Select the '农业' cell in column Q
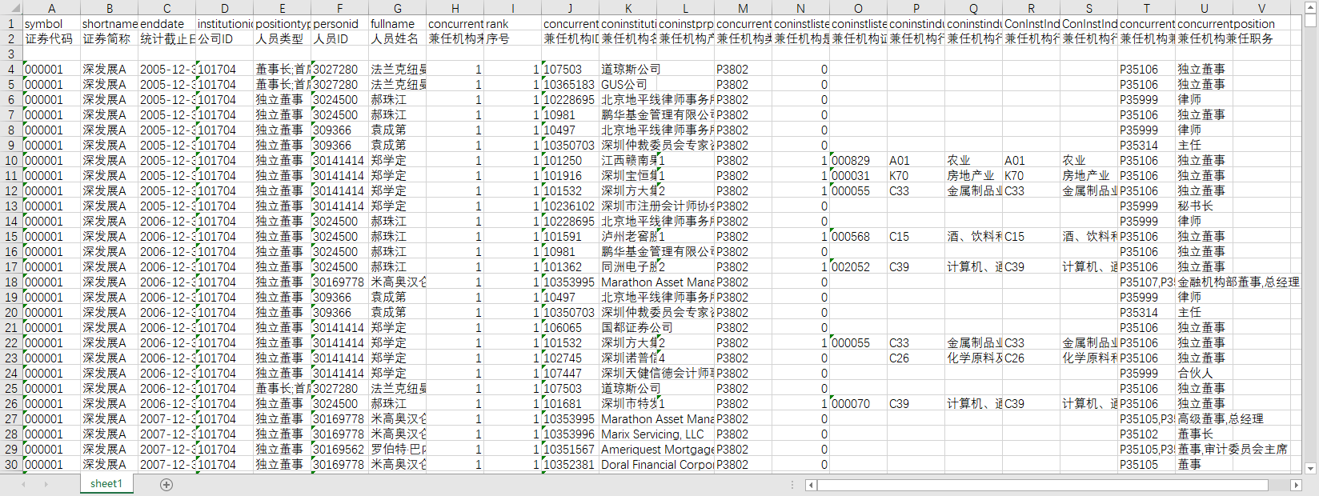Viewport: 1319px width, 496px height. (x=974, y=160)
